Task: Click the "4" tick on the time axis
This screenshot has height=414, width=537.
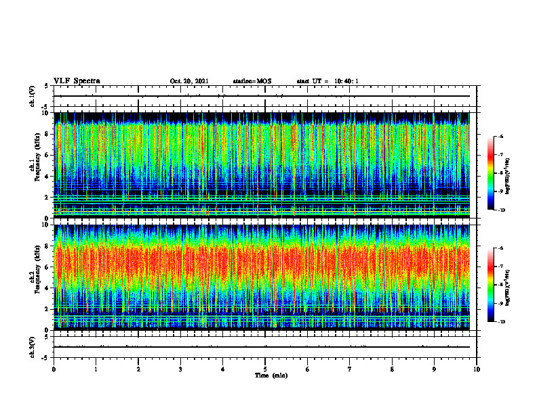Action: tap(223, 369)
